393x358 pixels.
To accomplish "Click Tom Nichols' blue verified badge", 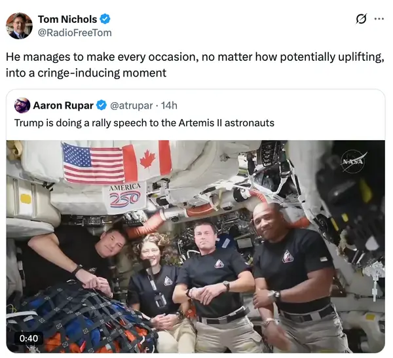I will pos(105,19).
